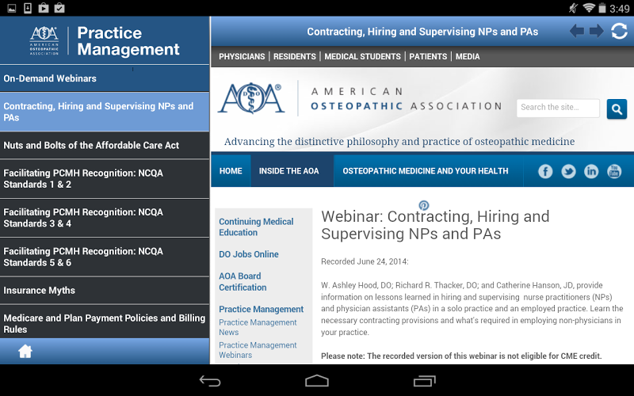Open the picture notification in the status bar
Image resolution: width=634 pixels, height=396 pixels.
pos(12,8)
